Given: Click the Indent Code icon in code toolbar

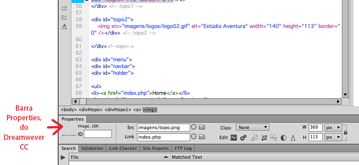Looking at the screenshot, I should [x=65, y=8].
